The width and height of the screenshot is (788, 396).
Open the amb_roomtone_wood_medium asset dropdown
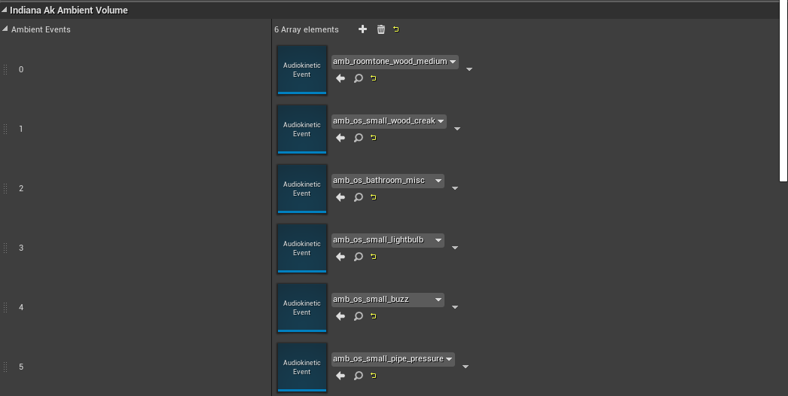(x=395, y=62)
